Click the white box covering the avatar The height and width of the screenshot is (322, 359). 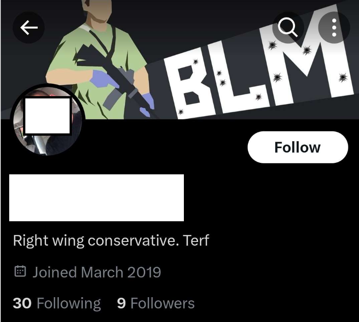tap(47, 116)
